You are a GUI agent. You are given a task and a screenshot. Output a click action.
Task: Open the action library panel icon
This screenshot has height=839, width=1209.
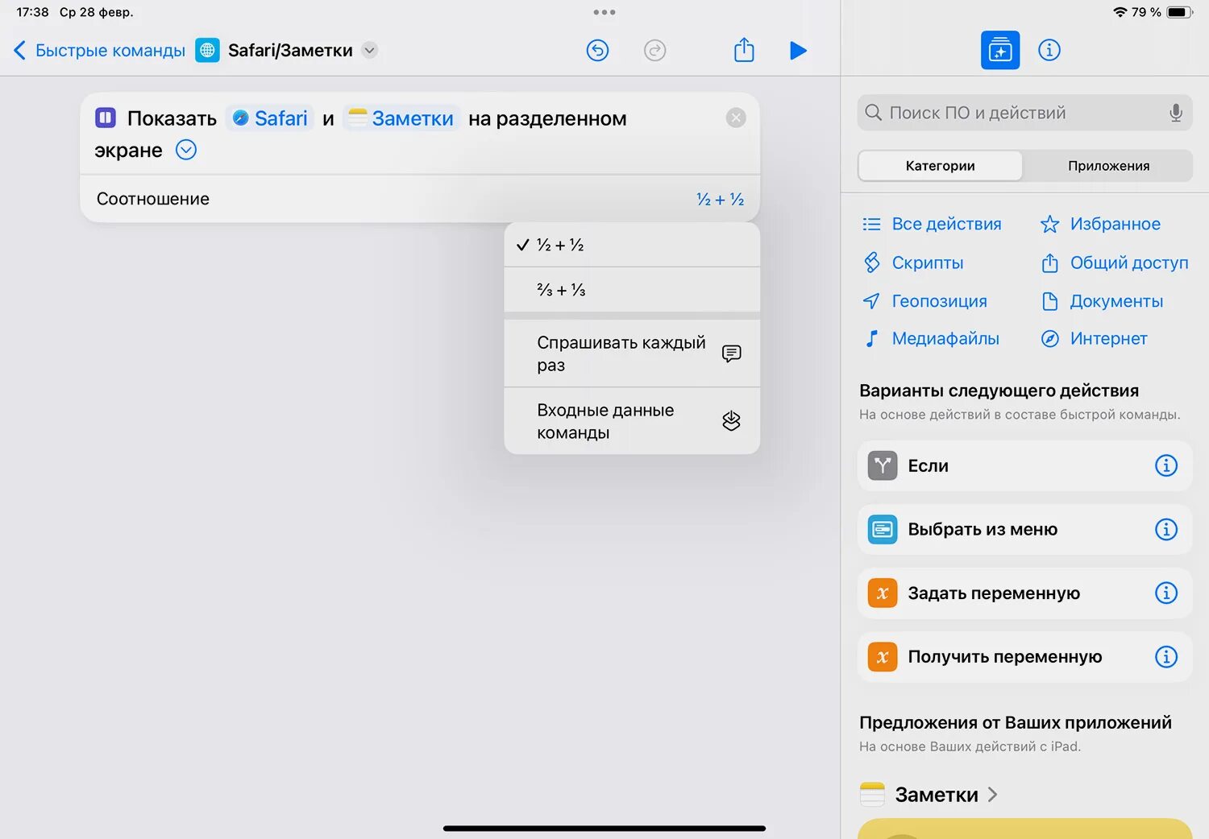point(1000,50)
